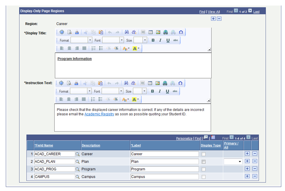Click Insert Image icon in Display Title toolbar
The width and height of the screenshot is (285, 191).
(158, 32)
